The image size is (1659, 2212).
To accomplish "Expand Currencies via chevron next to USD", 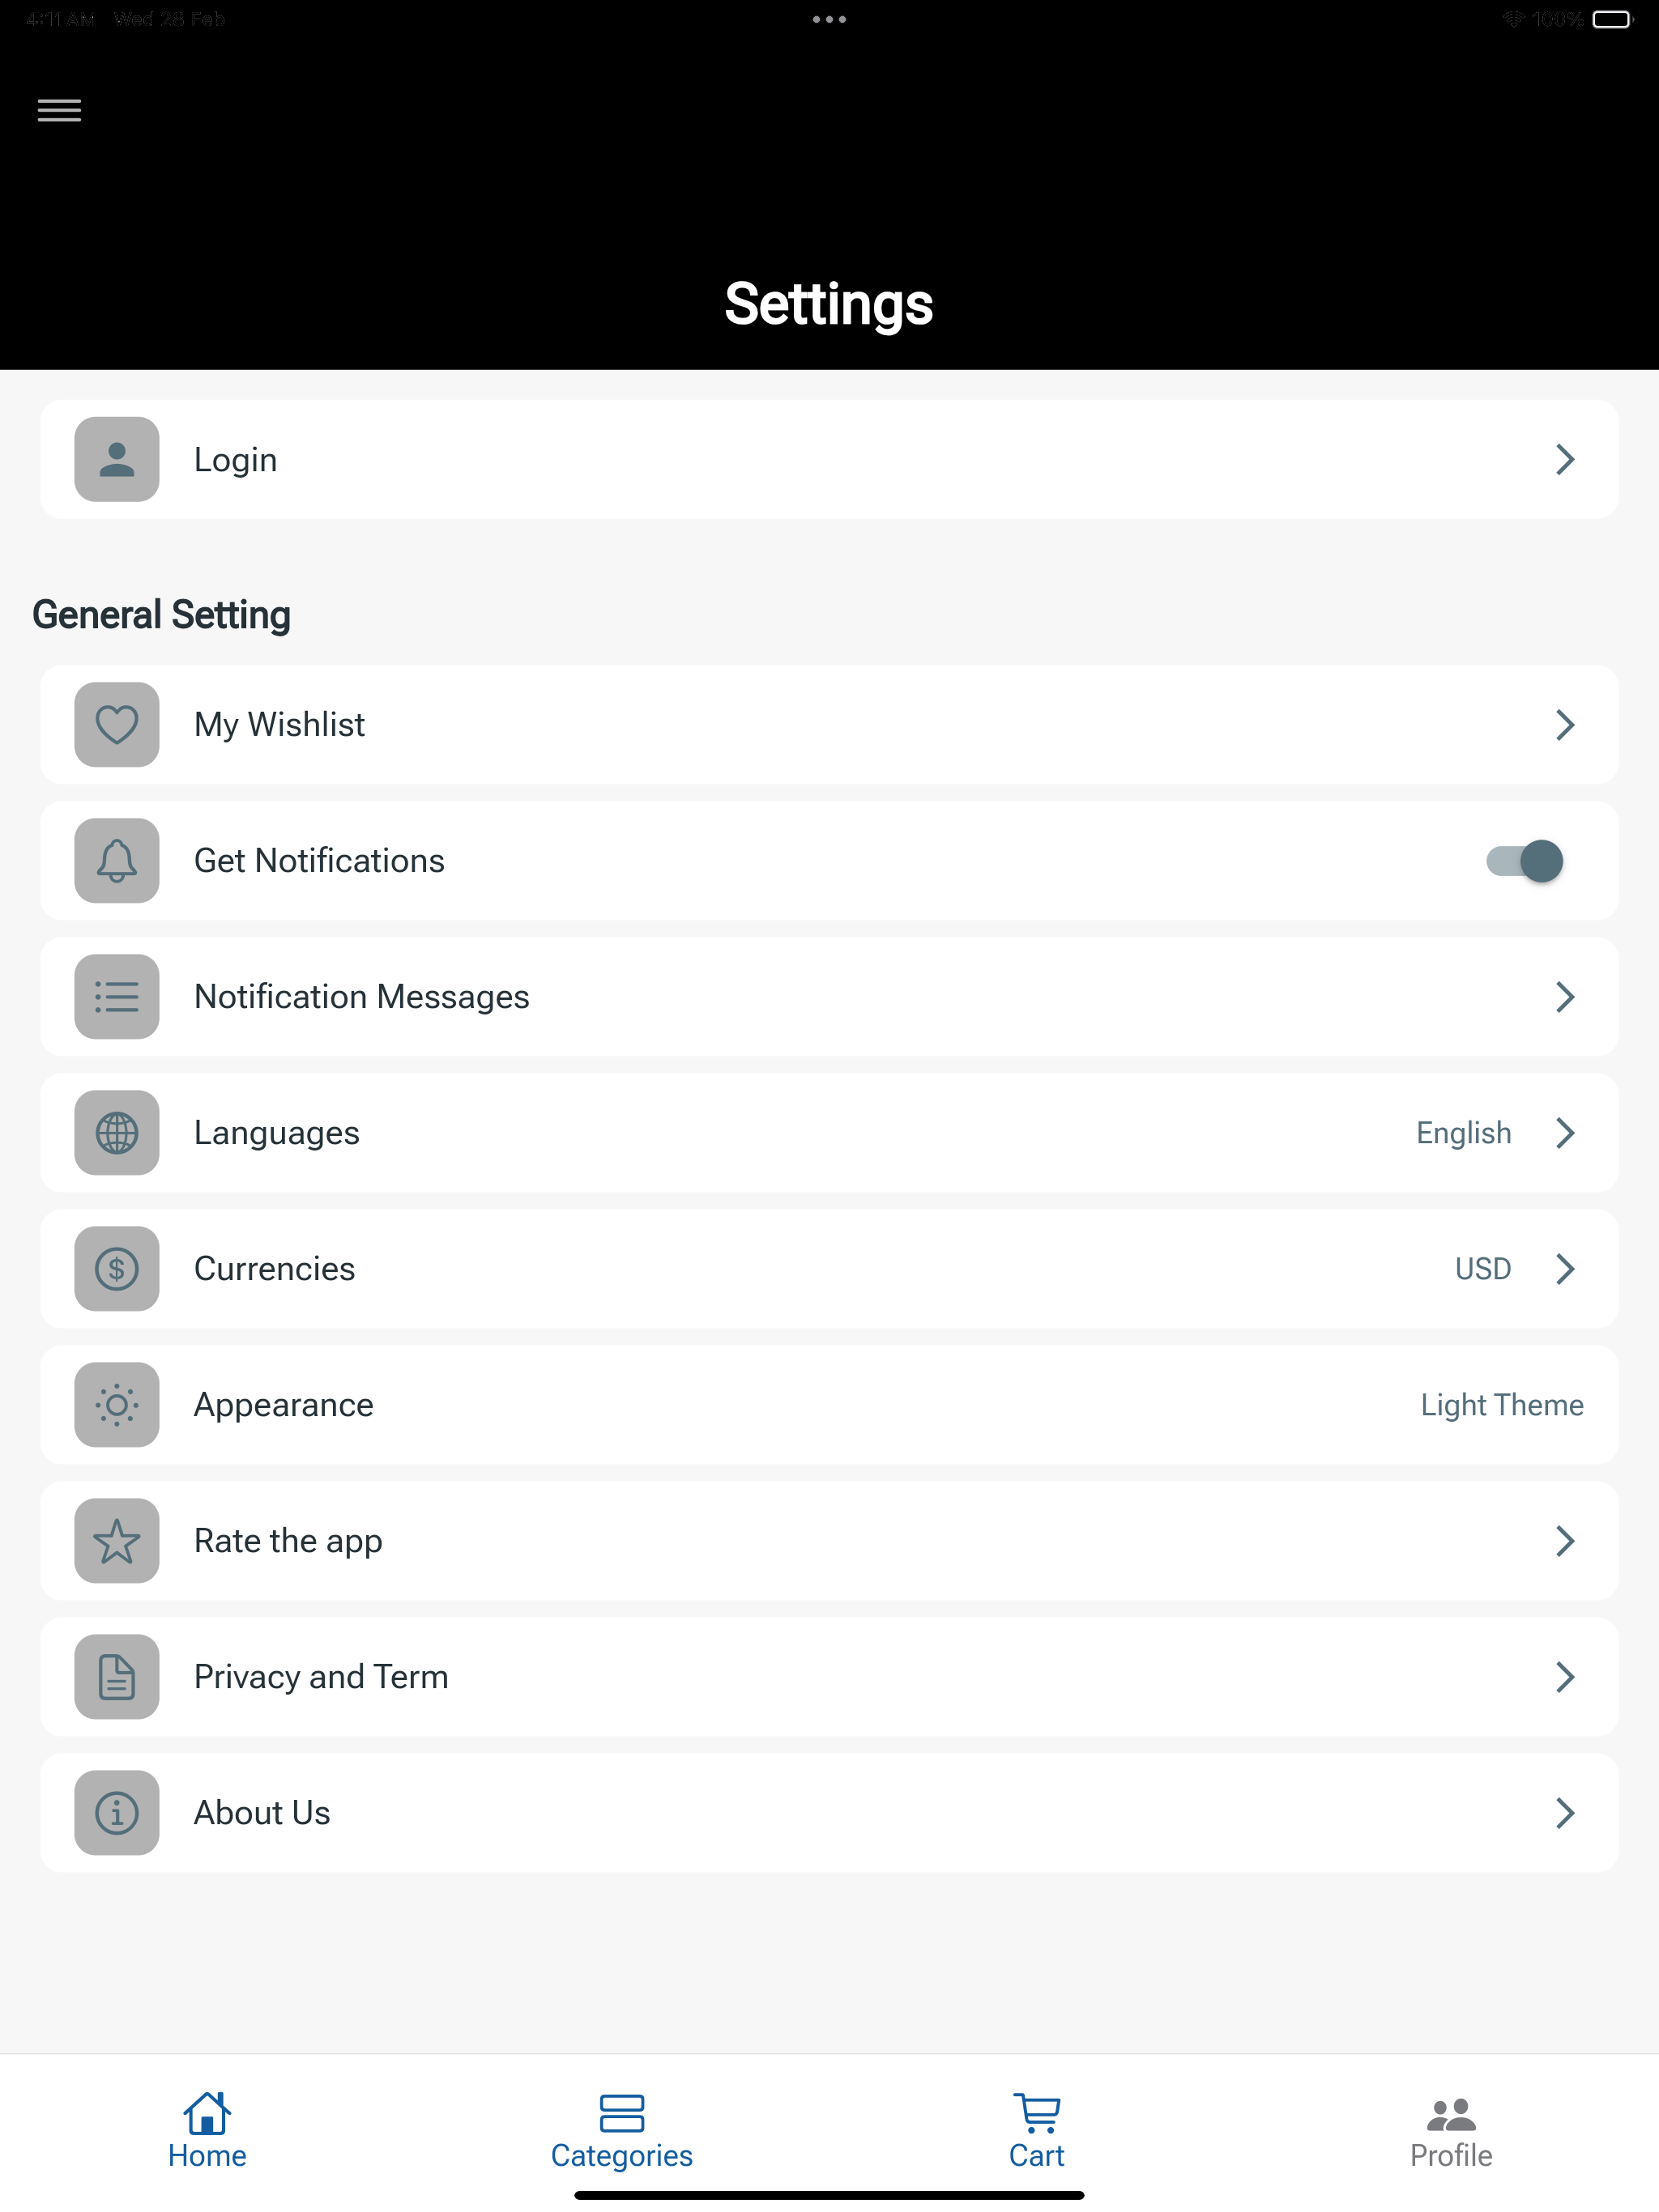I will coord(1565,1268).
